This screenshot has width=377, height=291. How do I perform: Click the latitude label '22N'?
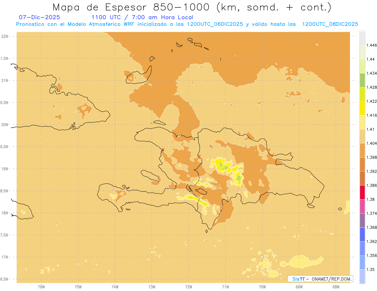[x=5, y=36]
